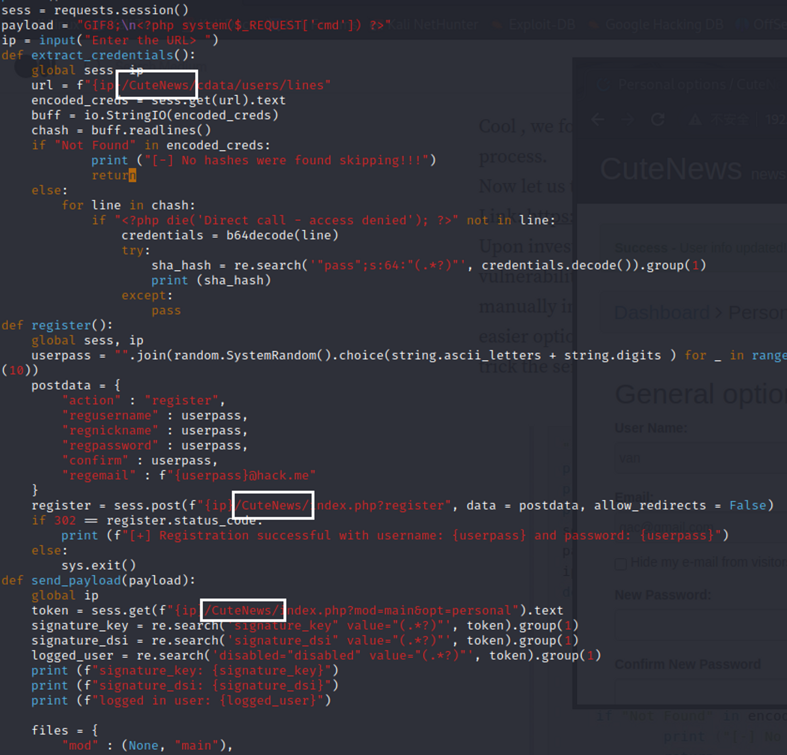Viewport: 787px width, 755px height.
Task: Click the '[+] Registration successful' print line
Action: tap(395, 536)
